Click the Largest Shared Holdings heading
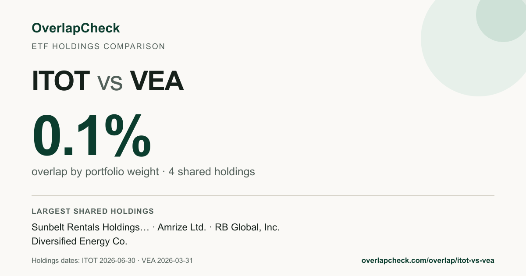 tap(93, 211)
